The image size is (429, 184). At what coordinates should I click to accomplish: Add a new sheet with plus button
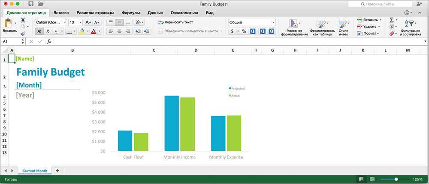click(x=57, y=170)
